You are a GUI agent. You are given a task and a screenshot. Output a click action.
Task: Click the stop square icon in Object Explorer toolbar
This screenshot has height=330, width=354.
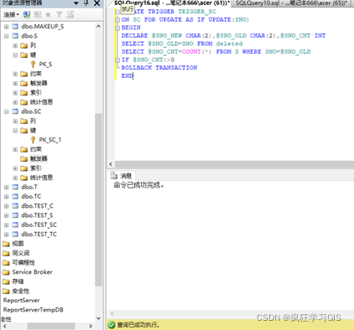(x=48, y=14)
